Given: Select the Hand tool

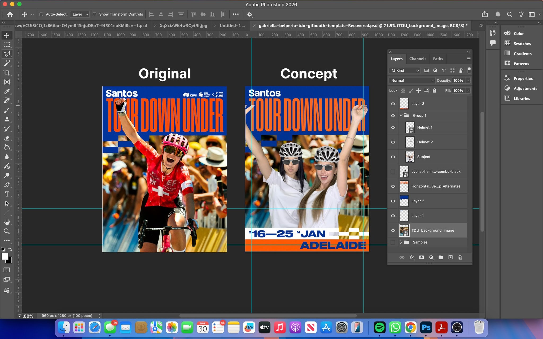Looking at the screenshot, I should click(7, 222).
